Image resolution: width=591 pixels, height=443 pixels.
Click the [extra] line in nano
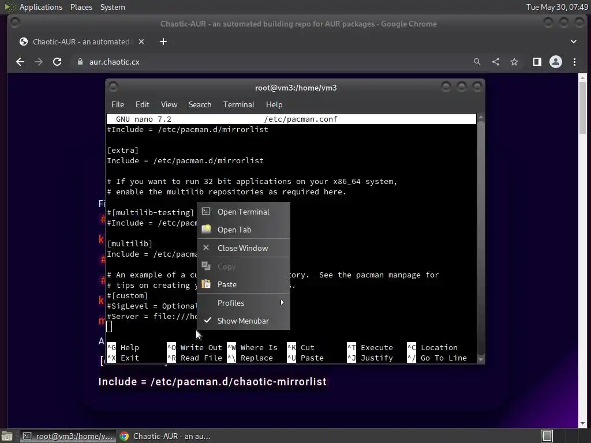[123, 151]
